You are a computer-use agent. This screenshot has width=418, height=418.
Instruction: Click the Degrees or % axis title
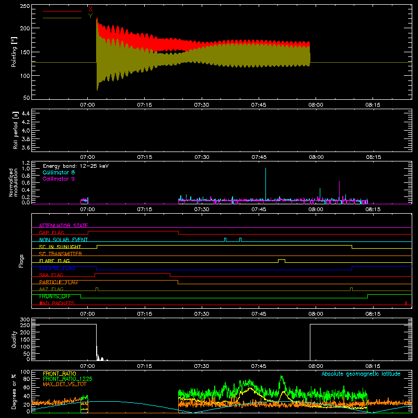[x=14, y=392]
